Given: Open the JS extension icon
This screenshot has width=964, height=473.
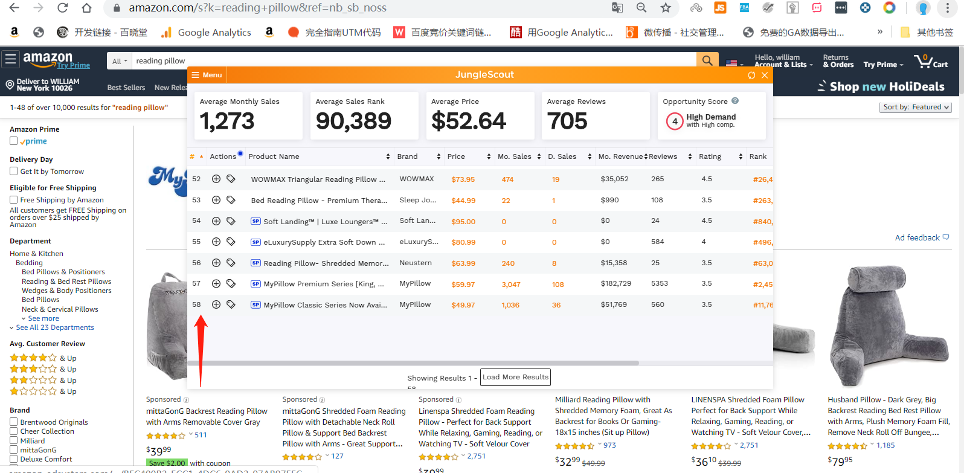Looking at the screenshot, I should tap(720, 8).
